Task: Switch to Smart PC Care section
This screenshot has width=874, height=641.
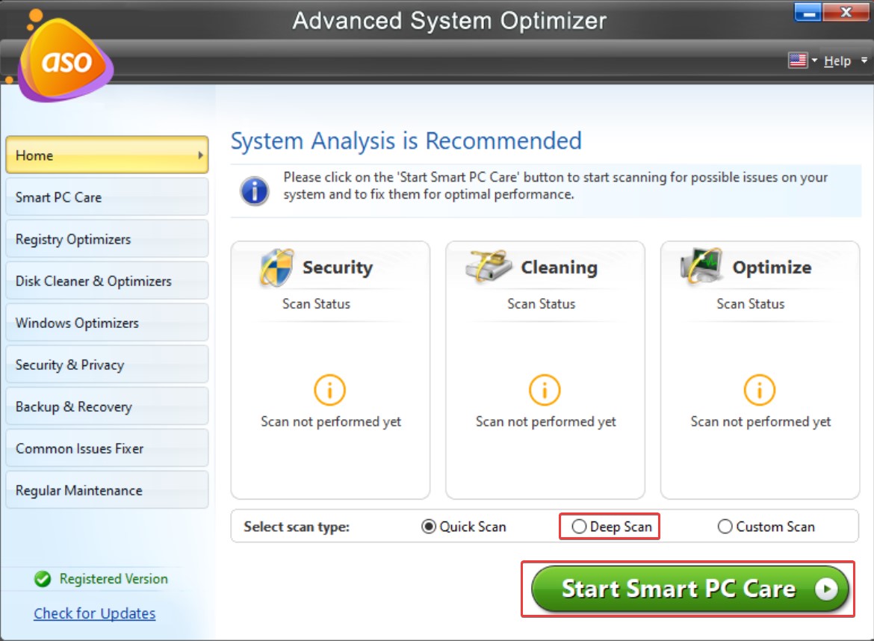Action: tap(107, 196)
